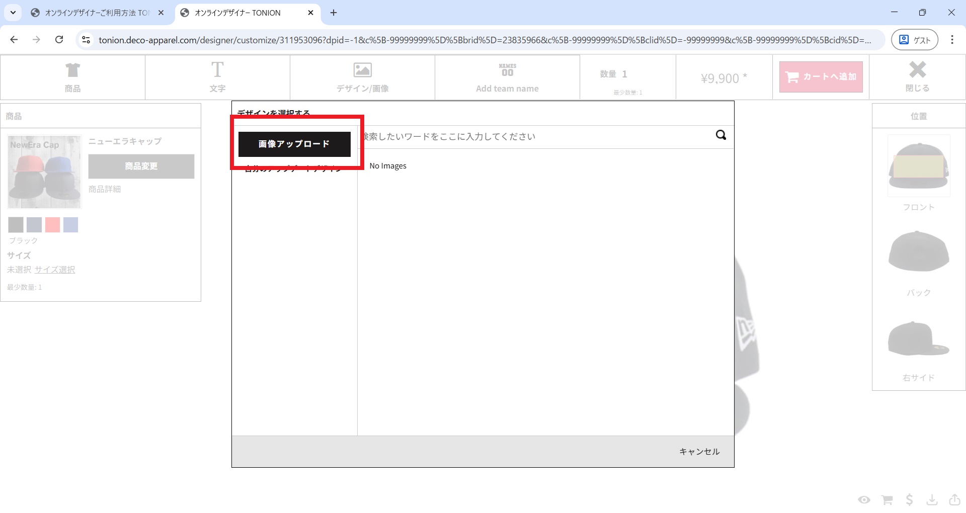
Task: Click the URL address bar
Action: 485,40
